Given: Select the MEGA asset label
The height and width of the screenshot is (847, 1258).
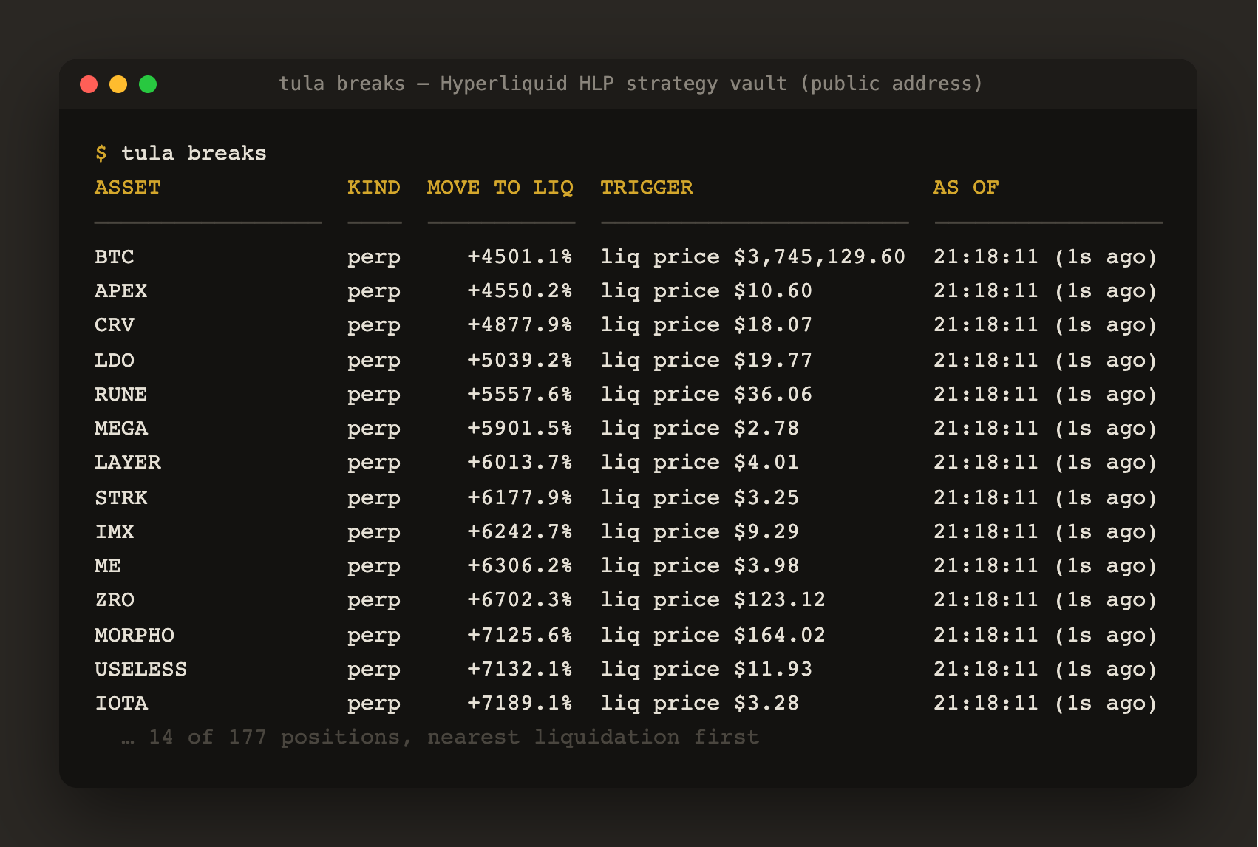Looking at the screenshot, I should point(121,429).
